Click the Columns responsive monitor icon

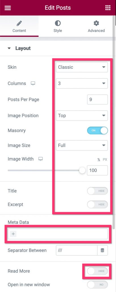coord(33,84)
